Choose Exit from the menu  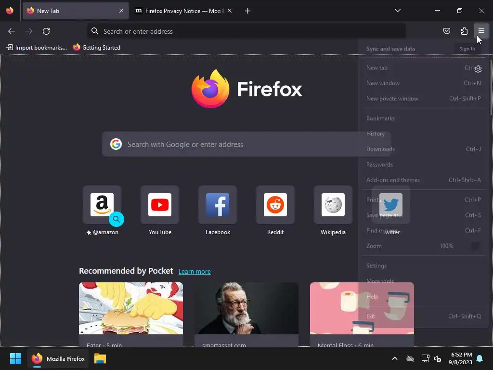pyautogui.click(x=424, y=316)
